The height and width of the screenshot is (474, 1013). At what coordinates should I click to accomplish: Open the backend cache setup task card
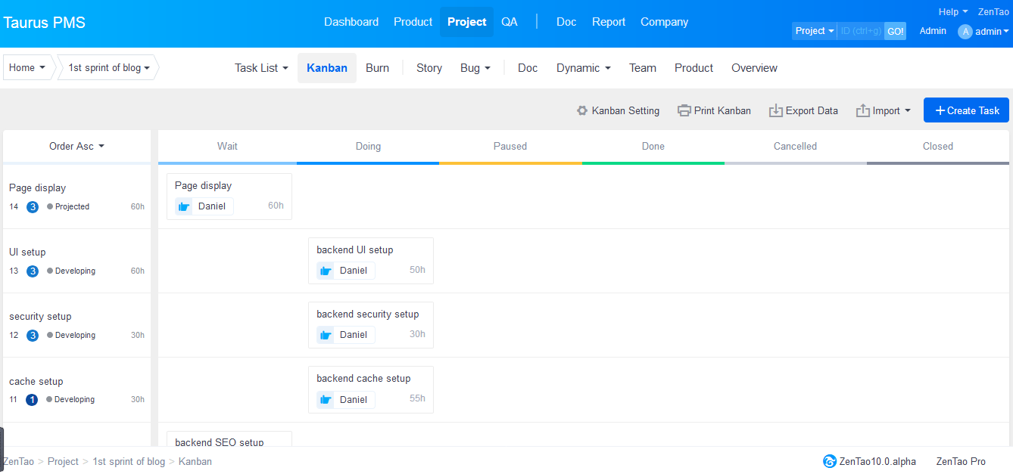click(371, 389)
